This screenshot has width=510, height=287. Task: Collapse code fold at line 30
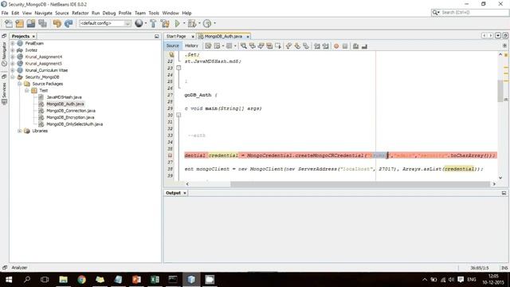pyautogui.click(x=178, y=115)
